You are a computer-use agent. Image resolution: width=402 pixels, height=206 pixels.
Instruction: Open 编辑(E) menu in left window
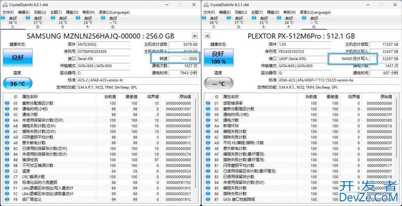(24, 12)
